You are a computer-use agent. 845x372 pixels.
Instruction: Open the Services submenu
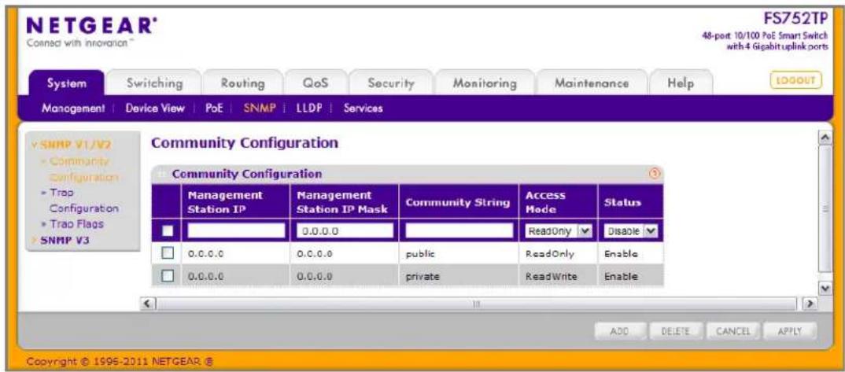pyautogui.click(x=363, y=109)
